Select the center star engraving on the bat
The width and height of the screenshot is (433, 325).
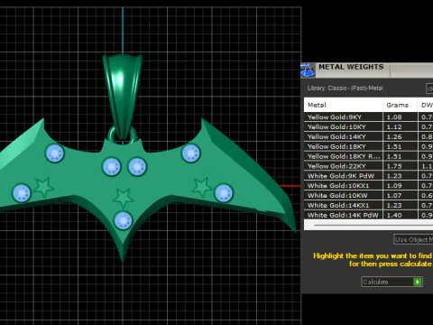click(123, 198)
